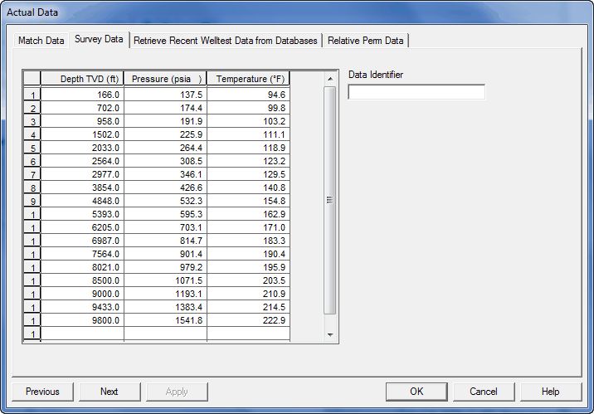
Task: Select the Pressure (psia) column header
Action: tap(165, 79)
